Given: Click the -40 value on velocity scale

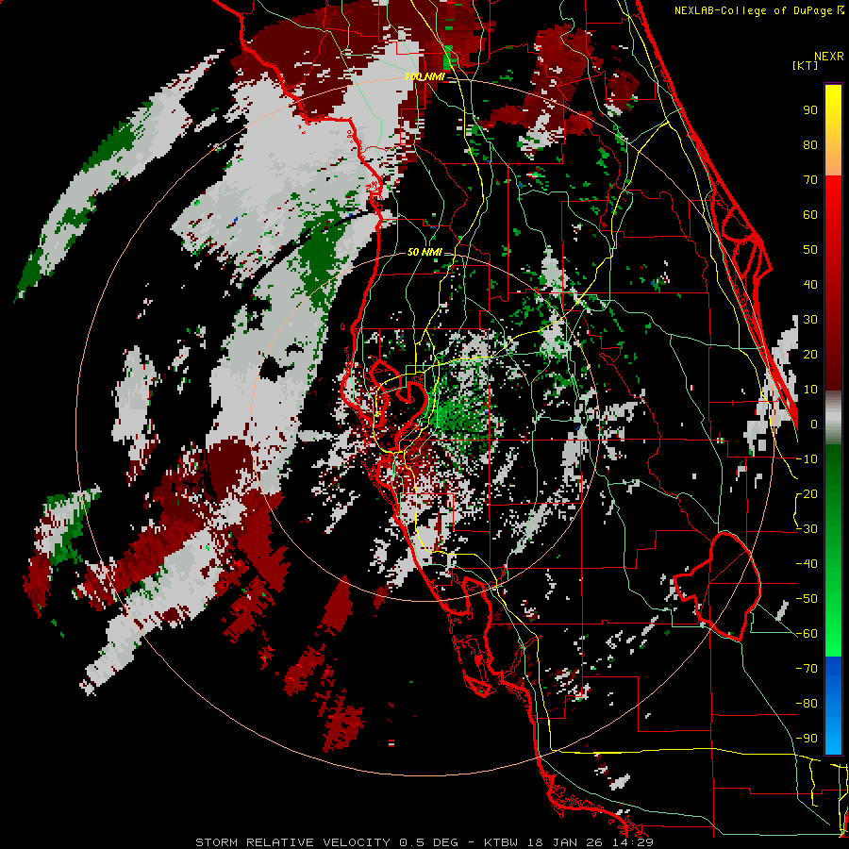Looking at the screenshot, I should pyautogui.click(x=807, y=564).
